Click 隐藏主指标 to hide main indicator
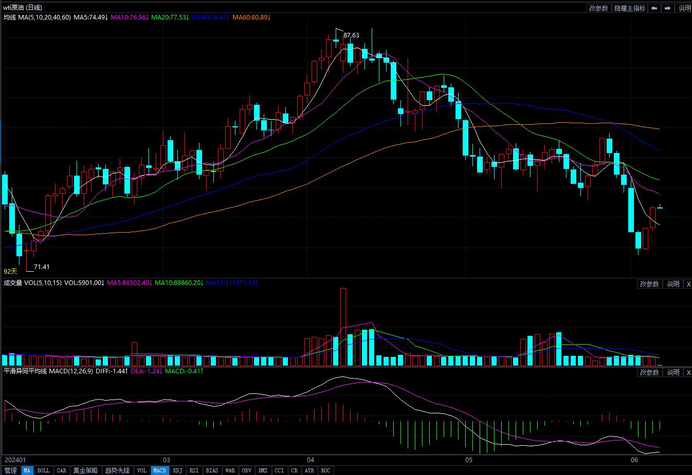692x475 pixels. 630,8
